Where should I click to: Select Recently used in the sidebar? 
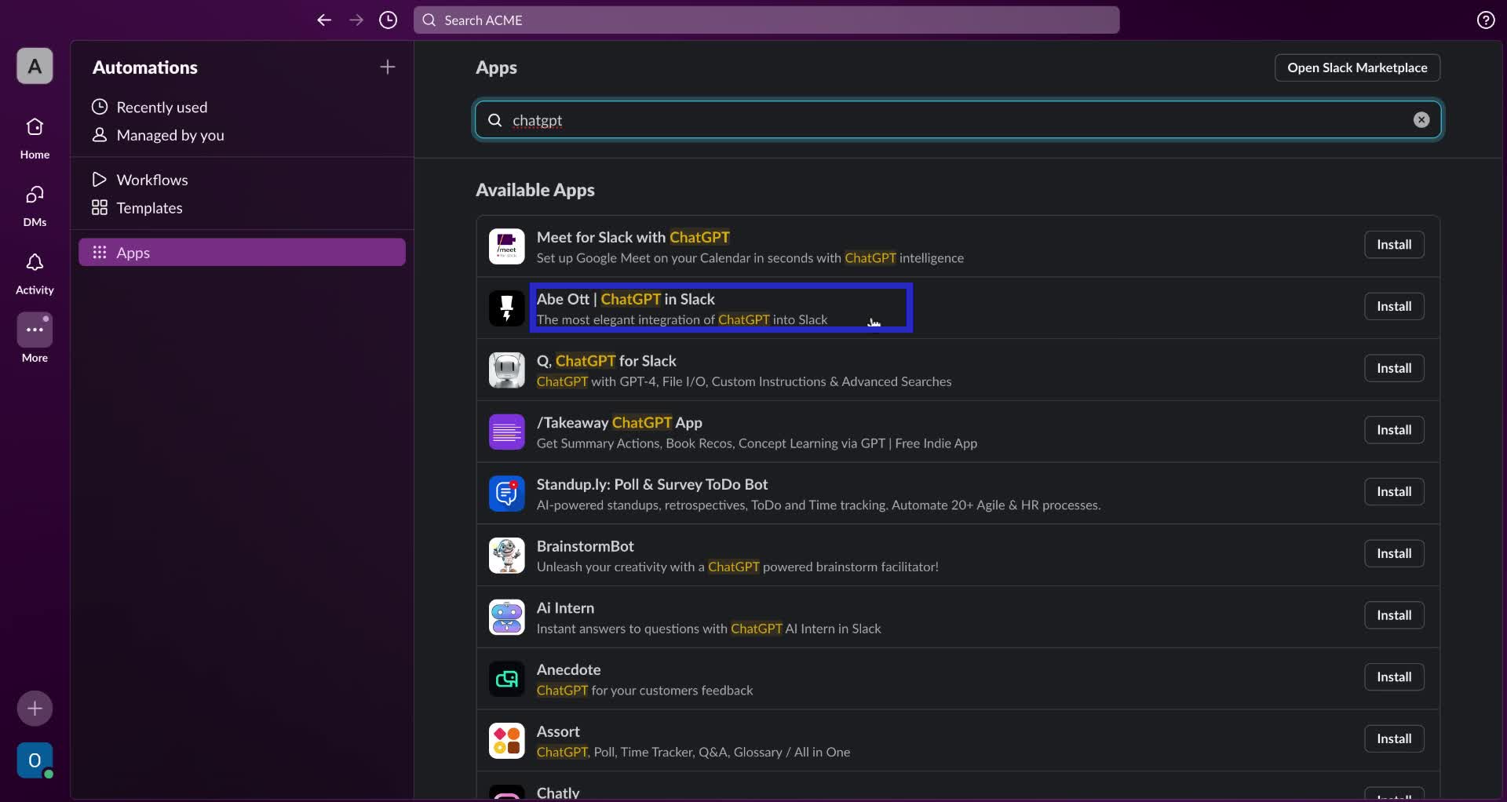[x=162, y=107]
